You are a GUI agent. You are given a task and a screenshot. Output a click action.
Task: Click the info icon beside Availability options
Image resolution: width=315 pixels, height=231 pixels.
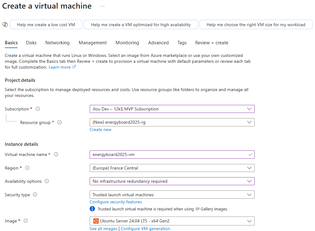coord(47,181)
